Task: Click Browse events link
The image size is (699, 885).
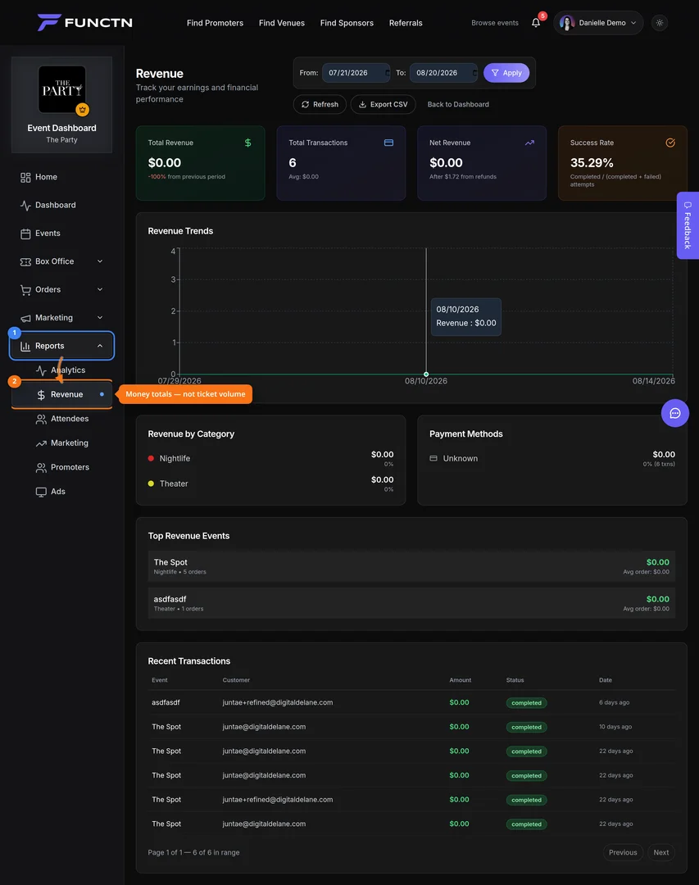Action: [x=495, y=23]
